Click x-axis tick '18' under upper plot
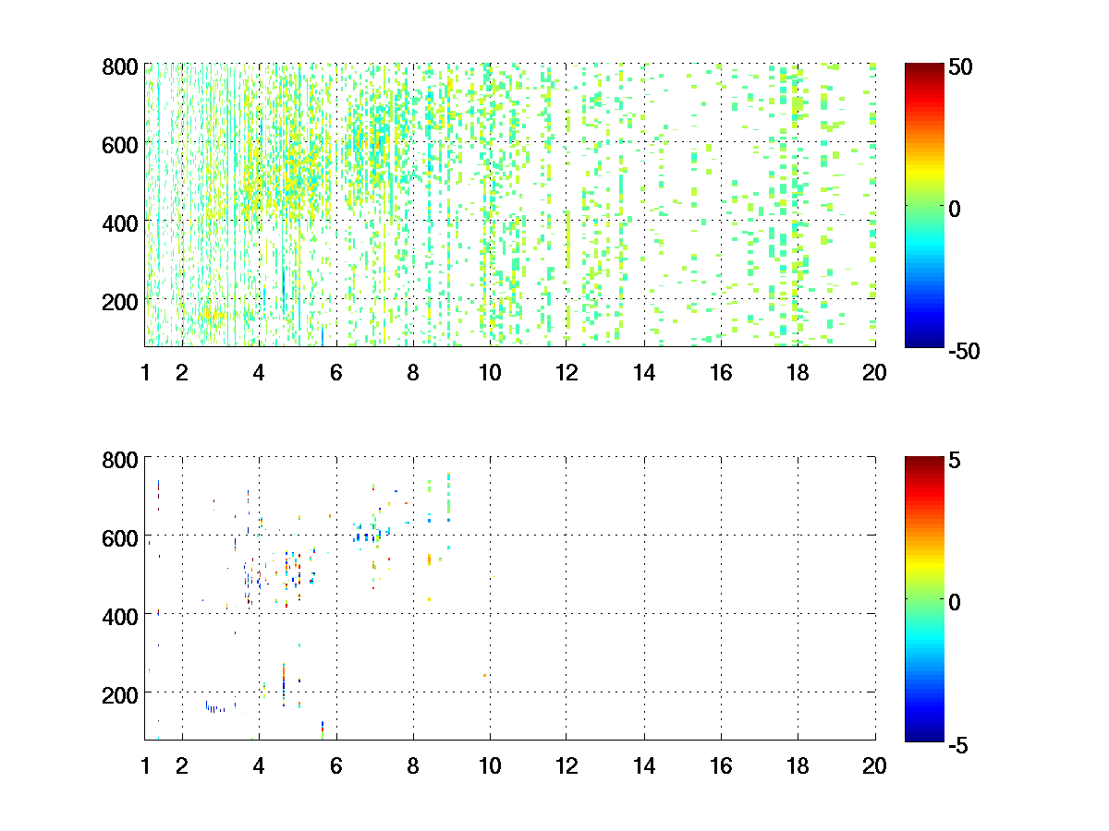1109x831 pixels. point(798,373)
